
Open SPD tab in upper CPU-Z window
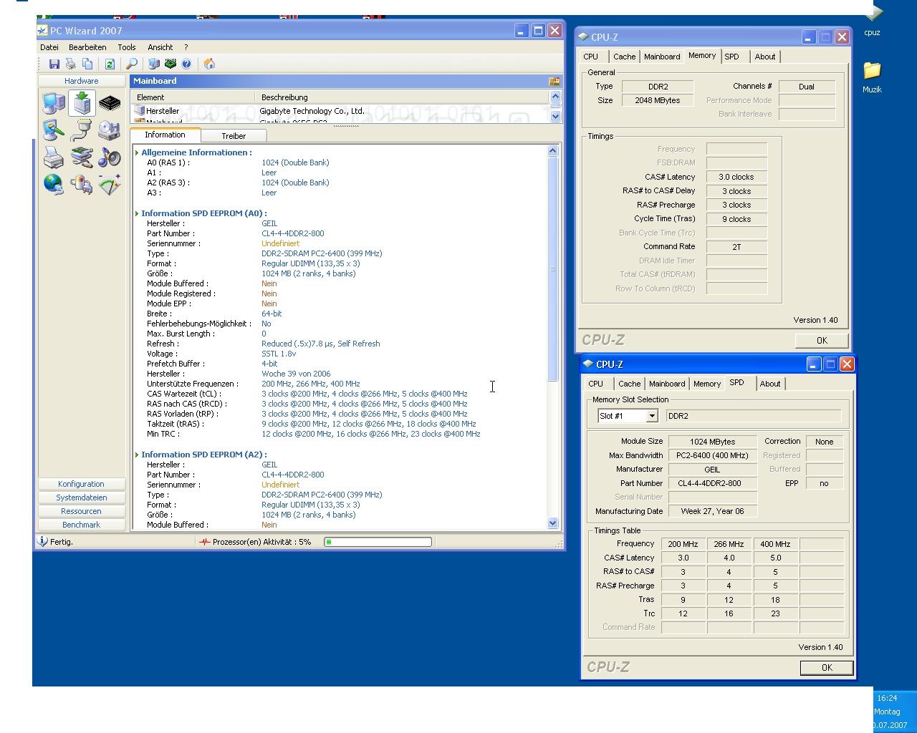pos(731,57)
